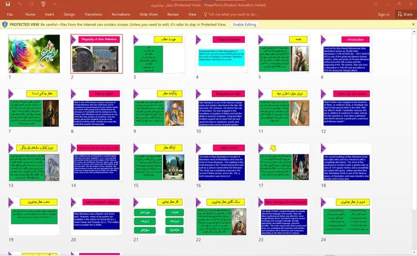Open the Ribbon Display Options icon

tap(376, 4)
